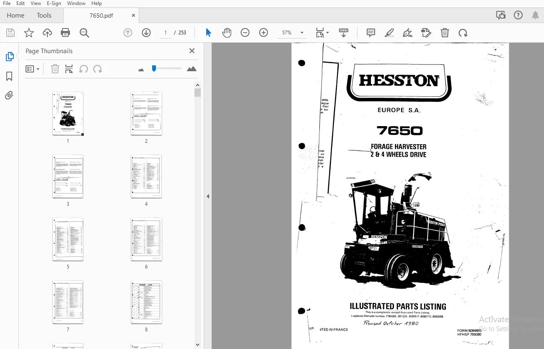
Task: Collapse the navigation pane arrow
Action: (x=208, y=196)
